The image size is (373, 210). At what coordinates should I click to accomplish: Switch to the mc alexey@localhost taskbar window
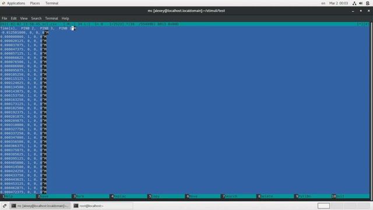pos(40,206)
